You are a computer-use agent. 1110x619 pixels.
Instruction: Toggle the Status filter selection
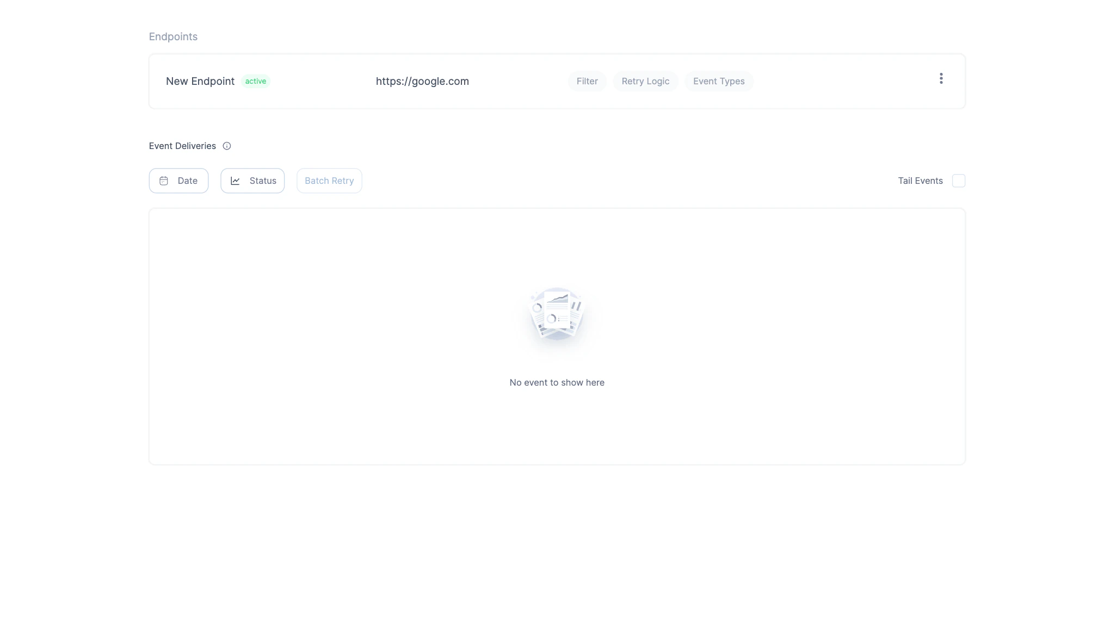pyautogui.click(x=252, y=181)
